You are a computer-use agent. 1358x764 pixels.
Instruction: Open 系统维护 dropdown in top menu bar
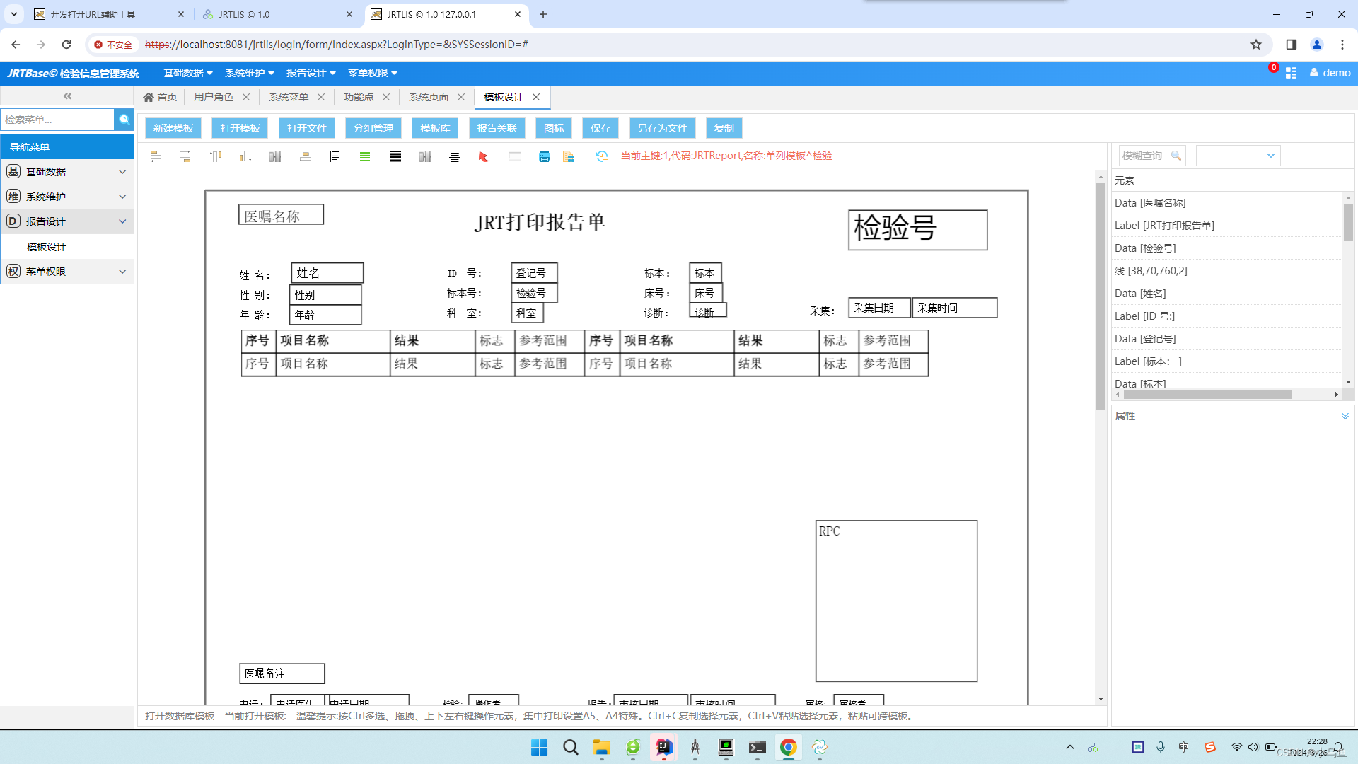(249, 73)
